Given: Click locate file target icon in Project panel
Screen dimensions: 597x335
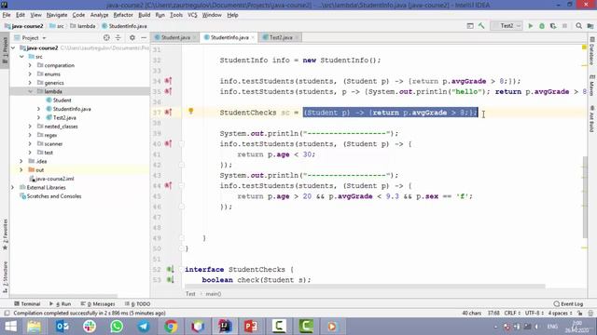Looking at the screenshot, I should pyautogui.click(x=106, y=37).
